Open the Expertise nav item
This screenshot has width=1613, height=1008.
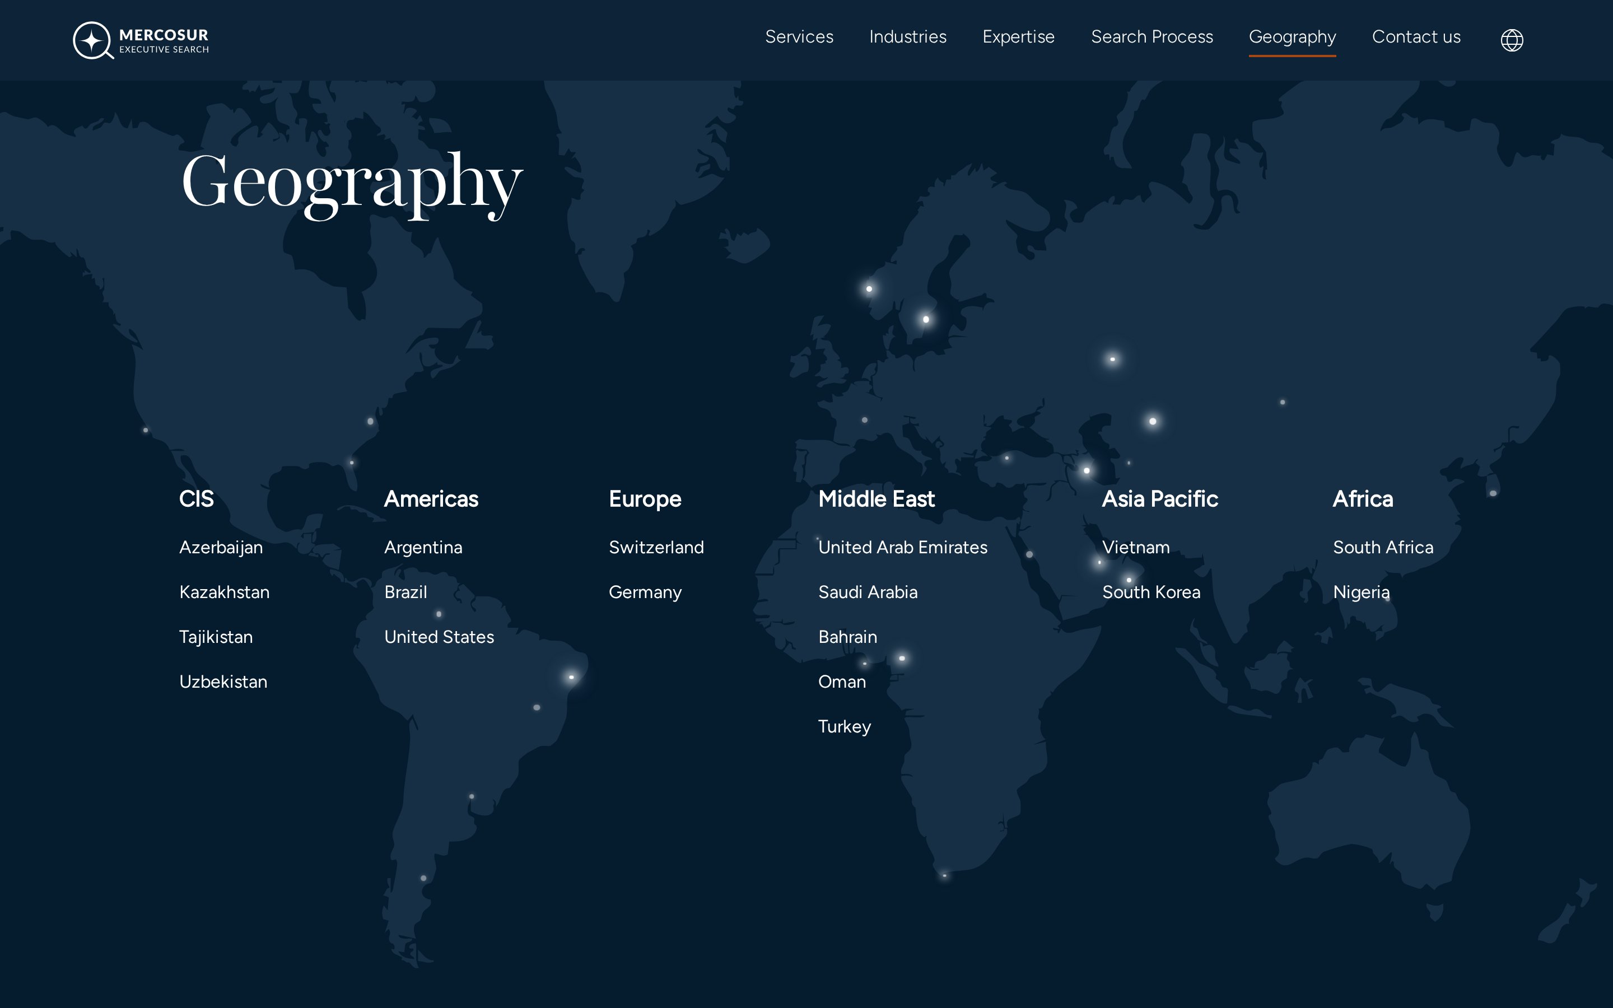[1018, 36]
